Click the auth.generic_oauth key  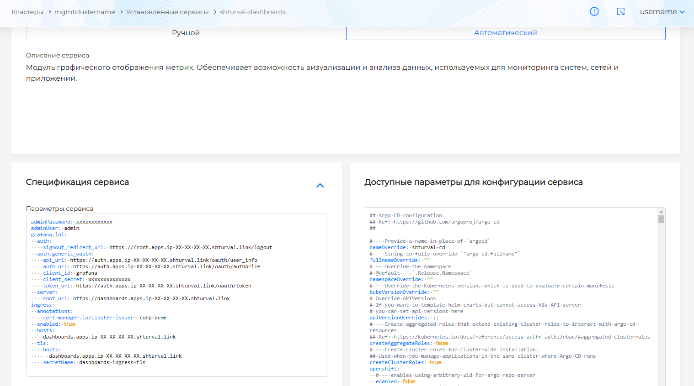[65, 254]
